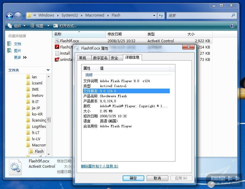The width and height of the screenshot is (245, 189).
Task: Click the Explorer back navigation arrow
Action: tap(10, 16)
